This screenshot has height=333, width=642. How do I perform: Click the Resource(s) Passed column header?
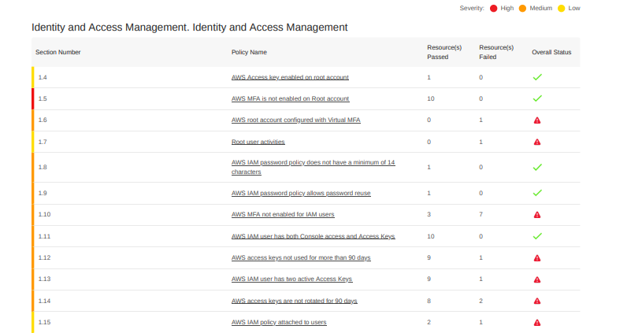tap(444, 52)
